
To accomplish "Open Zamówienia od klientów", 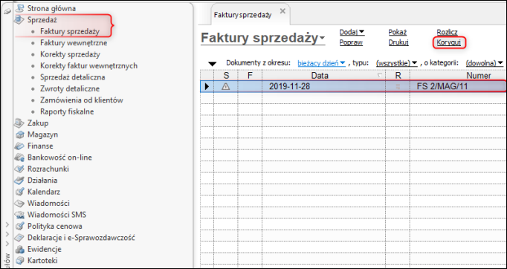I will pyautogui.click(x=82, y=100).
